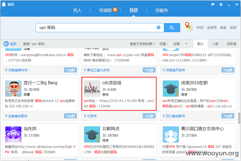Open 成信2010在职 graduation cap avatar
Screen dimensions: 241x161
tap(171, 89)
